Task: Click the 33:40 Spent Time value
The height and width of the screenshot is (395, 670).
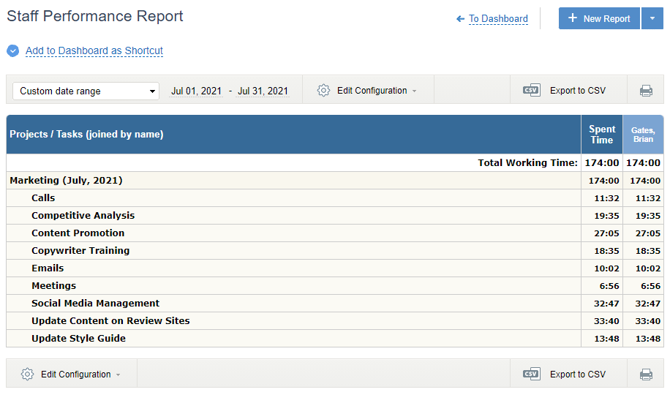Action: (x=606, y=321)
